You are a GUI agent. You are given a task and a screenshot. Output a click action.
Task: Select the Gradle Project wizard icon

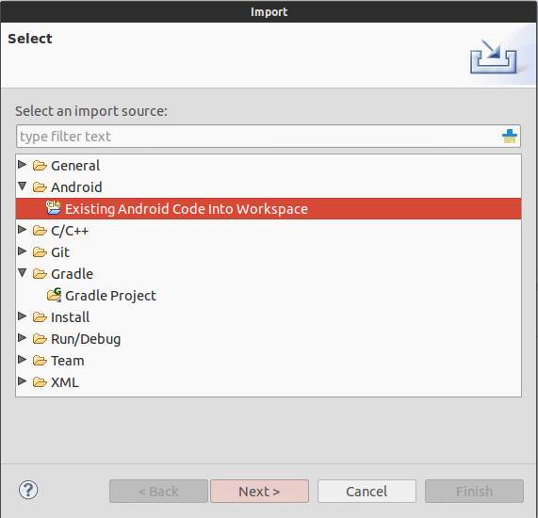tap(54, 295)
